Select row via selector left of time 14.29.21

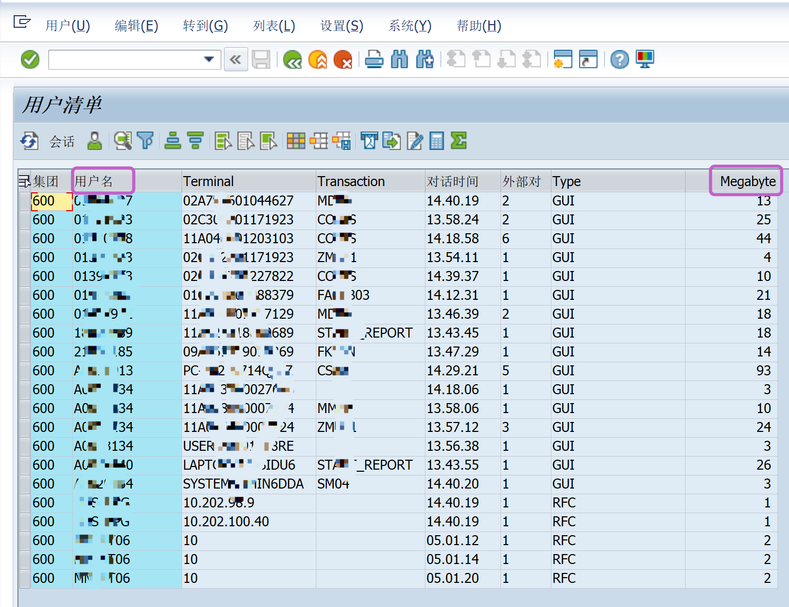pyautogui.click(x=25, y=371)
